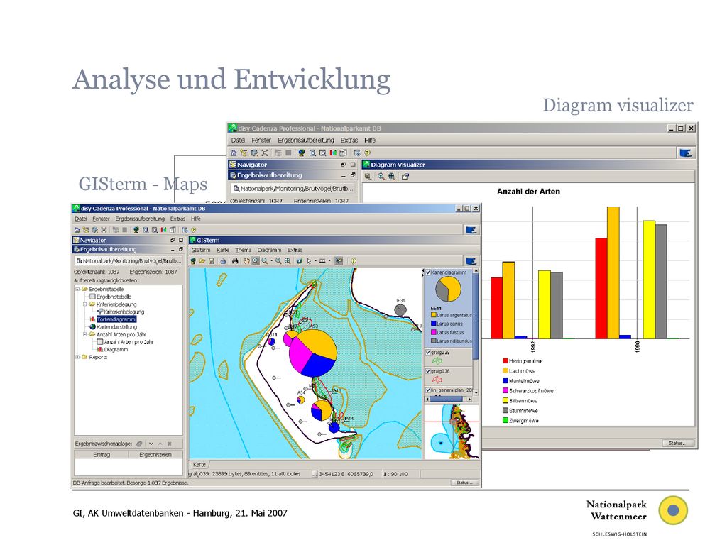Click the map scale value 1 : 90.100
Viewport: 727px width, 545px height.
pos(395,474)
